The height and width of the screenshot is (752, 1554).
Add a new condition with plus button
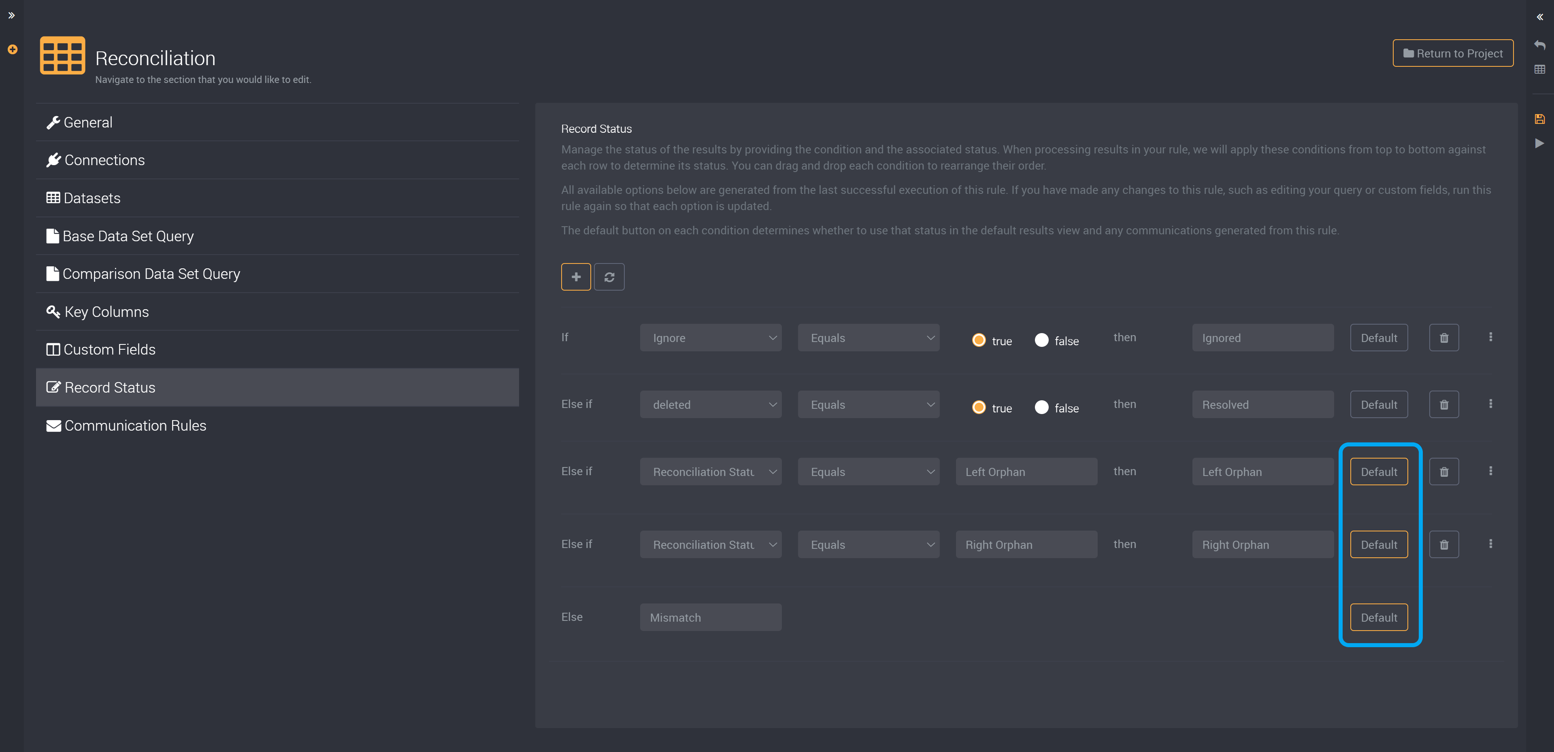pyautogui.click(x=575, y=277)
